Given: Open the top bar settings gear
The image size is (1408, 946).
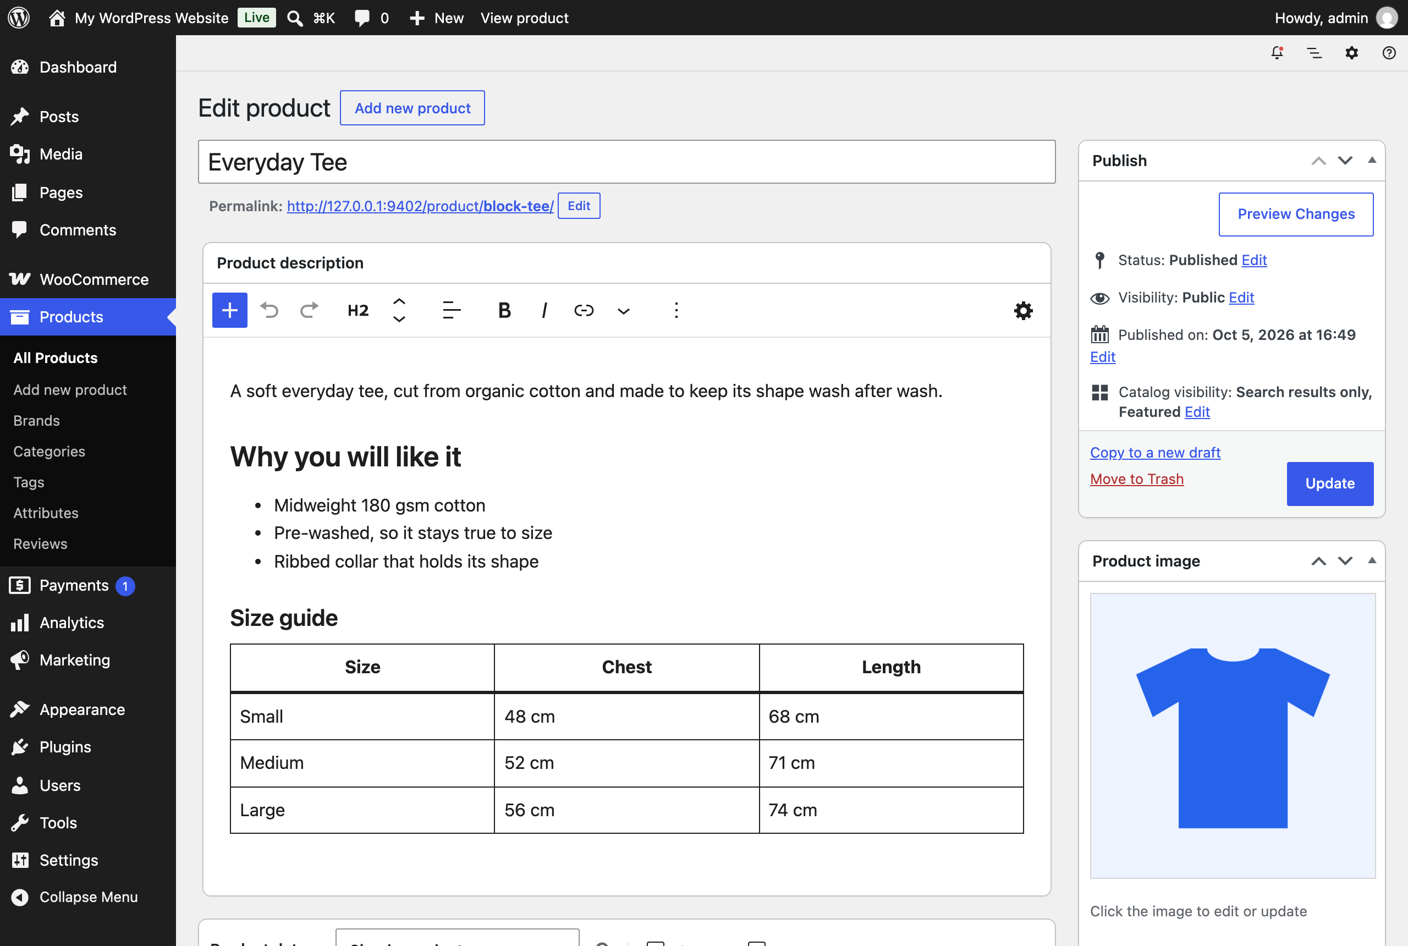Looking at the screenshot, I should click(x=1352, y=53).
